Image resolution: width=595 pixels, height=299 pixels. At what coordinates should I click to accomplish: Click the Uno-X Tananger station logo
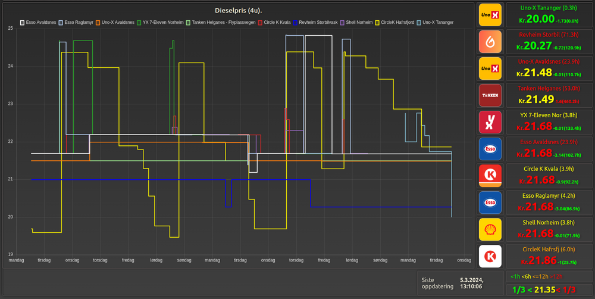tap(490, 15)
